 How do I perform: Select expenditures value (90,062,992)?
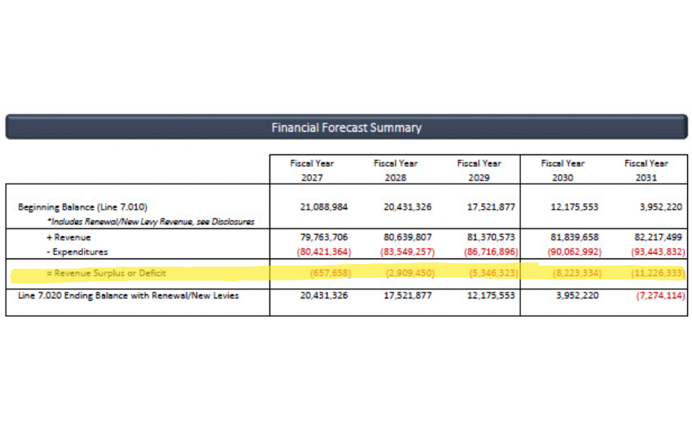(575, 252)
